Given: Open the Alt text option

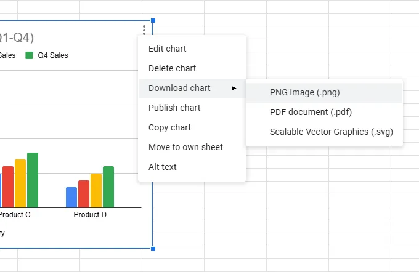Looking at the screenshot, I should (x=162, y=167).
